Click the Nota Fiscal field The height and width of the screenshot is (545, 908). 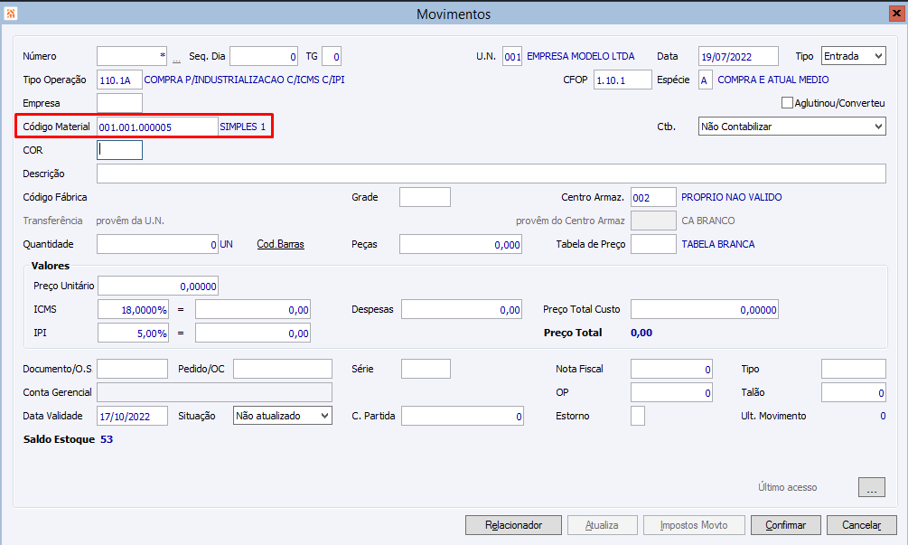click(671, 369)
